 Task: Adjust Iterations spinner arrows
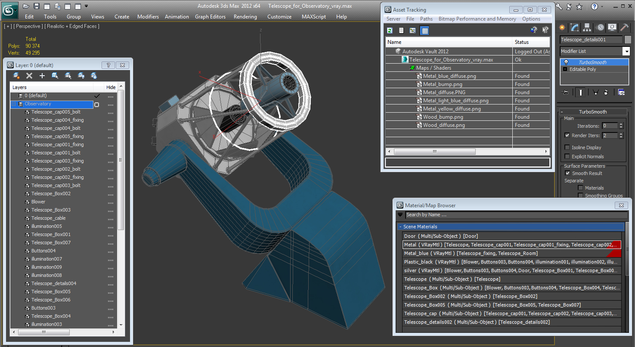[621, 126]
